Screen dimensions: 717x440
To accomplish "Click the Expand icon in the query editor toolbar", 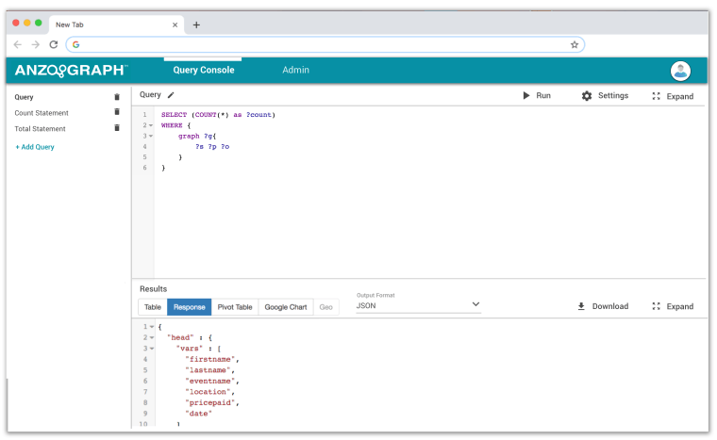I will click(657, 96).
